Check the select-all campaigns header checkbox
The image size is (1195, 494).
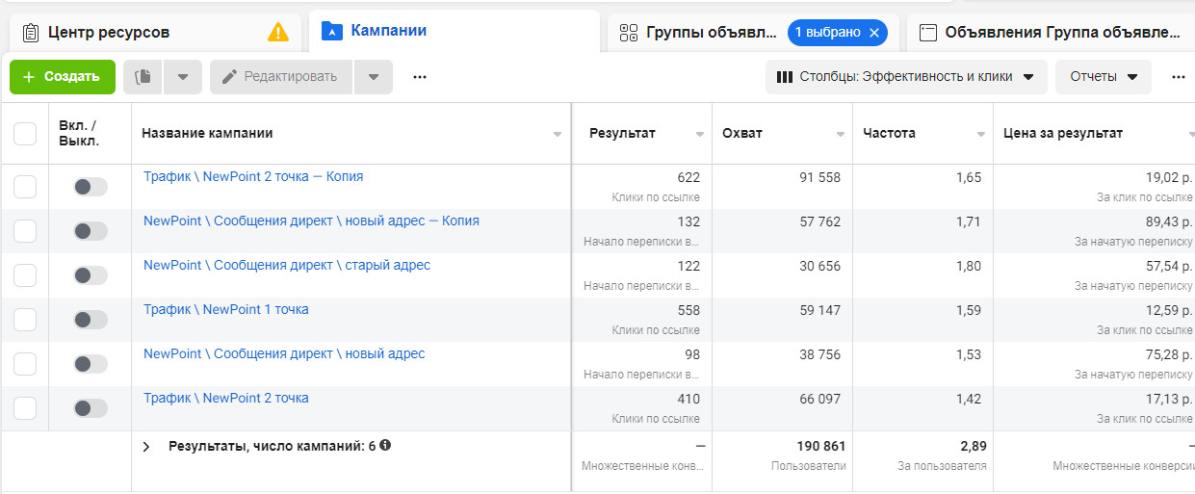point(25,134)
